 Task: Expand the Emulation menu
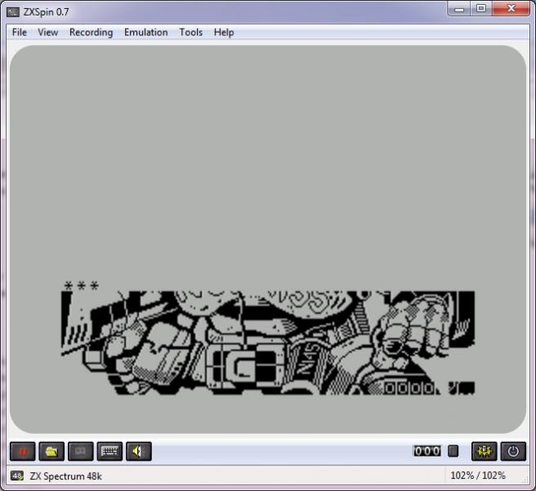coord(145,33)
